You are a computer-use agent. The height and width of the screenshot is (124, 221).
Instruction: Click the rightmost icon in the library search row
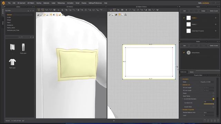tap(33, 37)
